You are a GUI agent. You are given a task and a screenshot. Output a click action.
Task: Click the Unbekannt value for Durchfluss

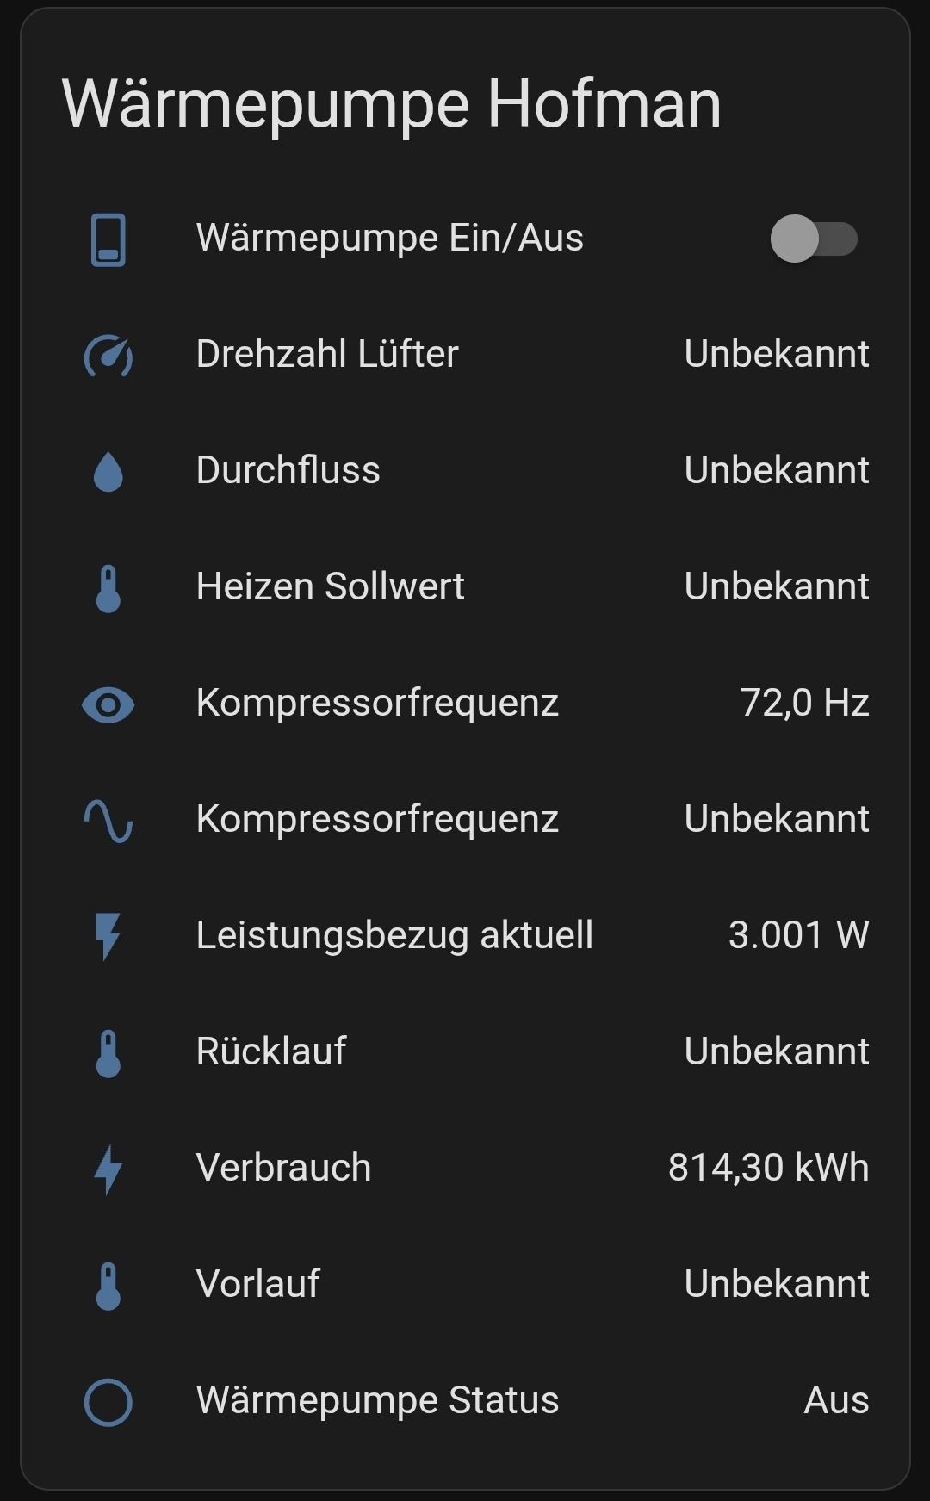tap(777, 470)
